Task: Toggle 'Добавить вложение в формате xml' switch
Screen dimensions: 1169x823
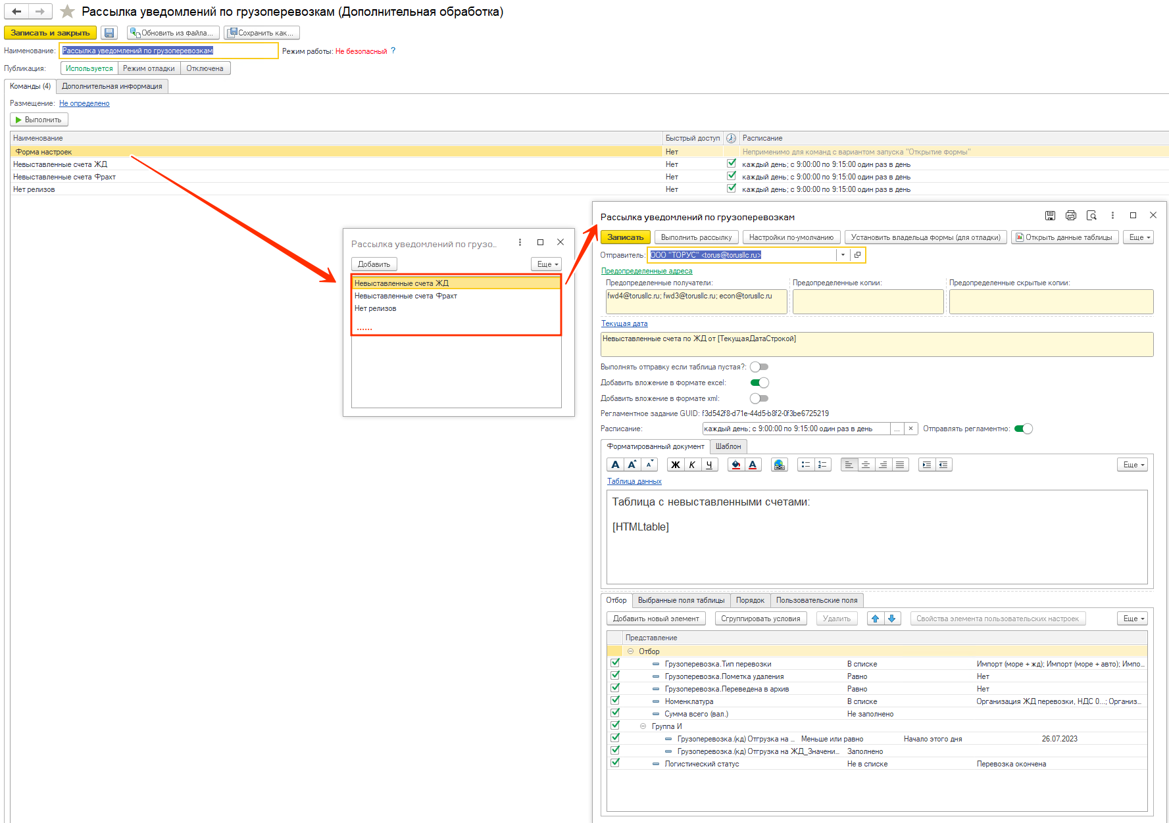Action: (x=759, y=398)
